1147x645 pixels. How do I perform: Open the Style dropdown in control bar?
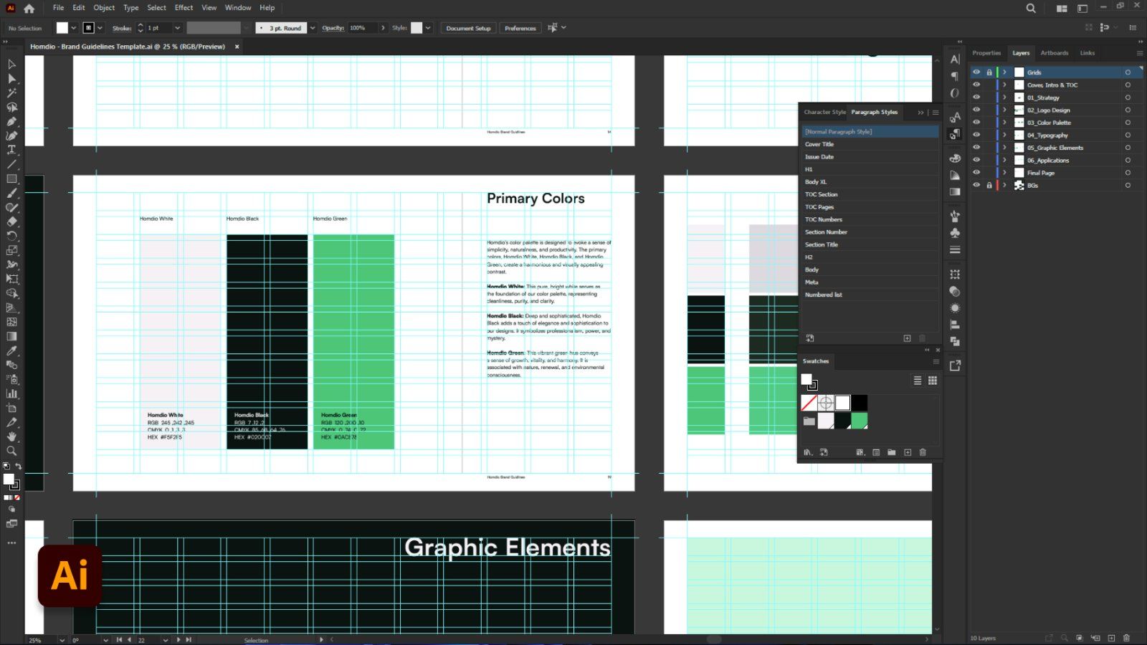(428, 28)
